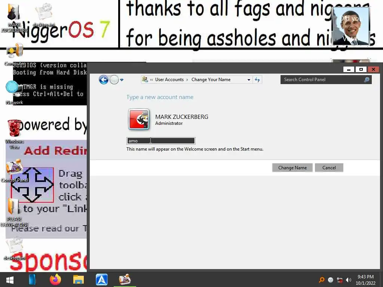Image resolution: width=383 pixels, height=287 pixels.
Task: Click the new account name text field
Action: pos(161,141)
